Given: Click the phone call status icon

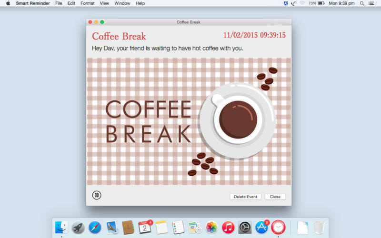Looking at the screenshot, I should click(x=293, y=3).
